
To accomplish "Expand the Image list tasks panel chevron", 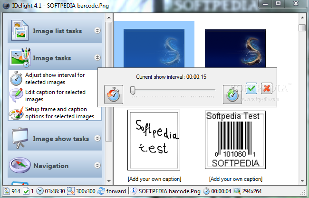I will pyautogui.click(x=97, y=30).
